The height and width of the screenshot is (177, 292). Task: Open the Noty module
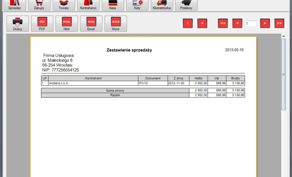tap(137, 5)
